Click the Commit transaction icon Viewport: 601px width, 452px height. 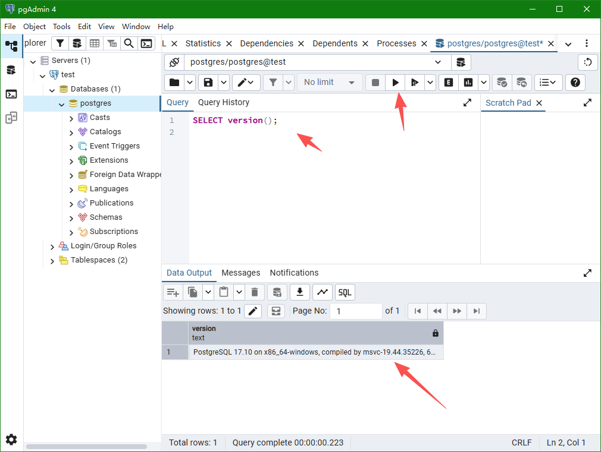502,83
